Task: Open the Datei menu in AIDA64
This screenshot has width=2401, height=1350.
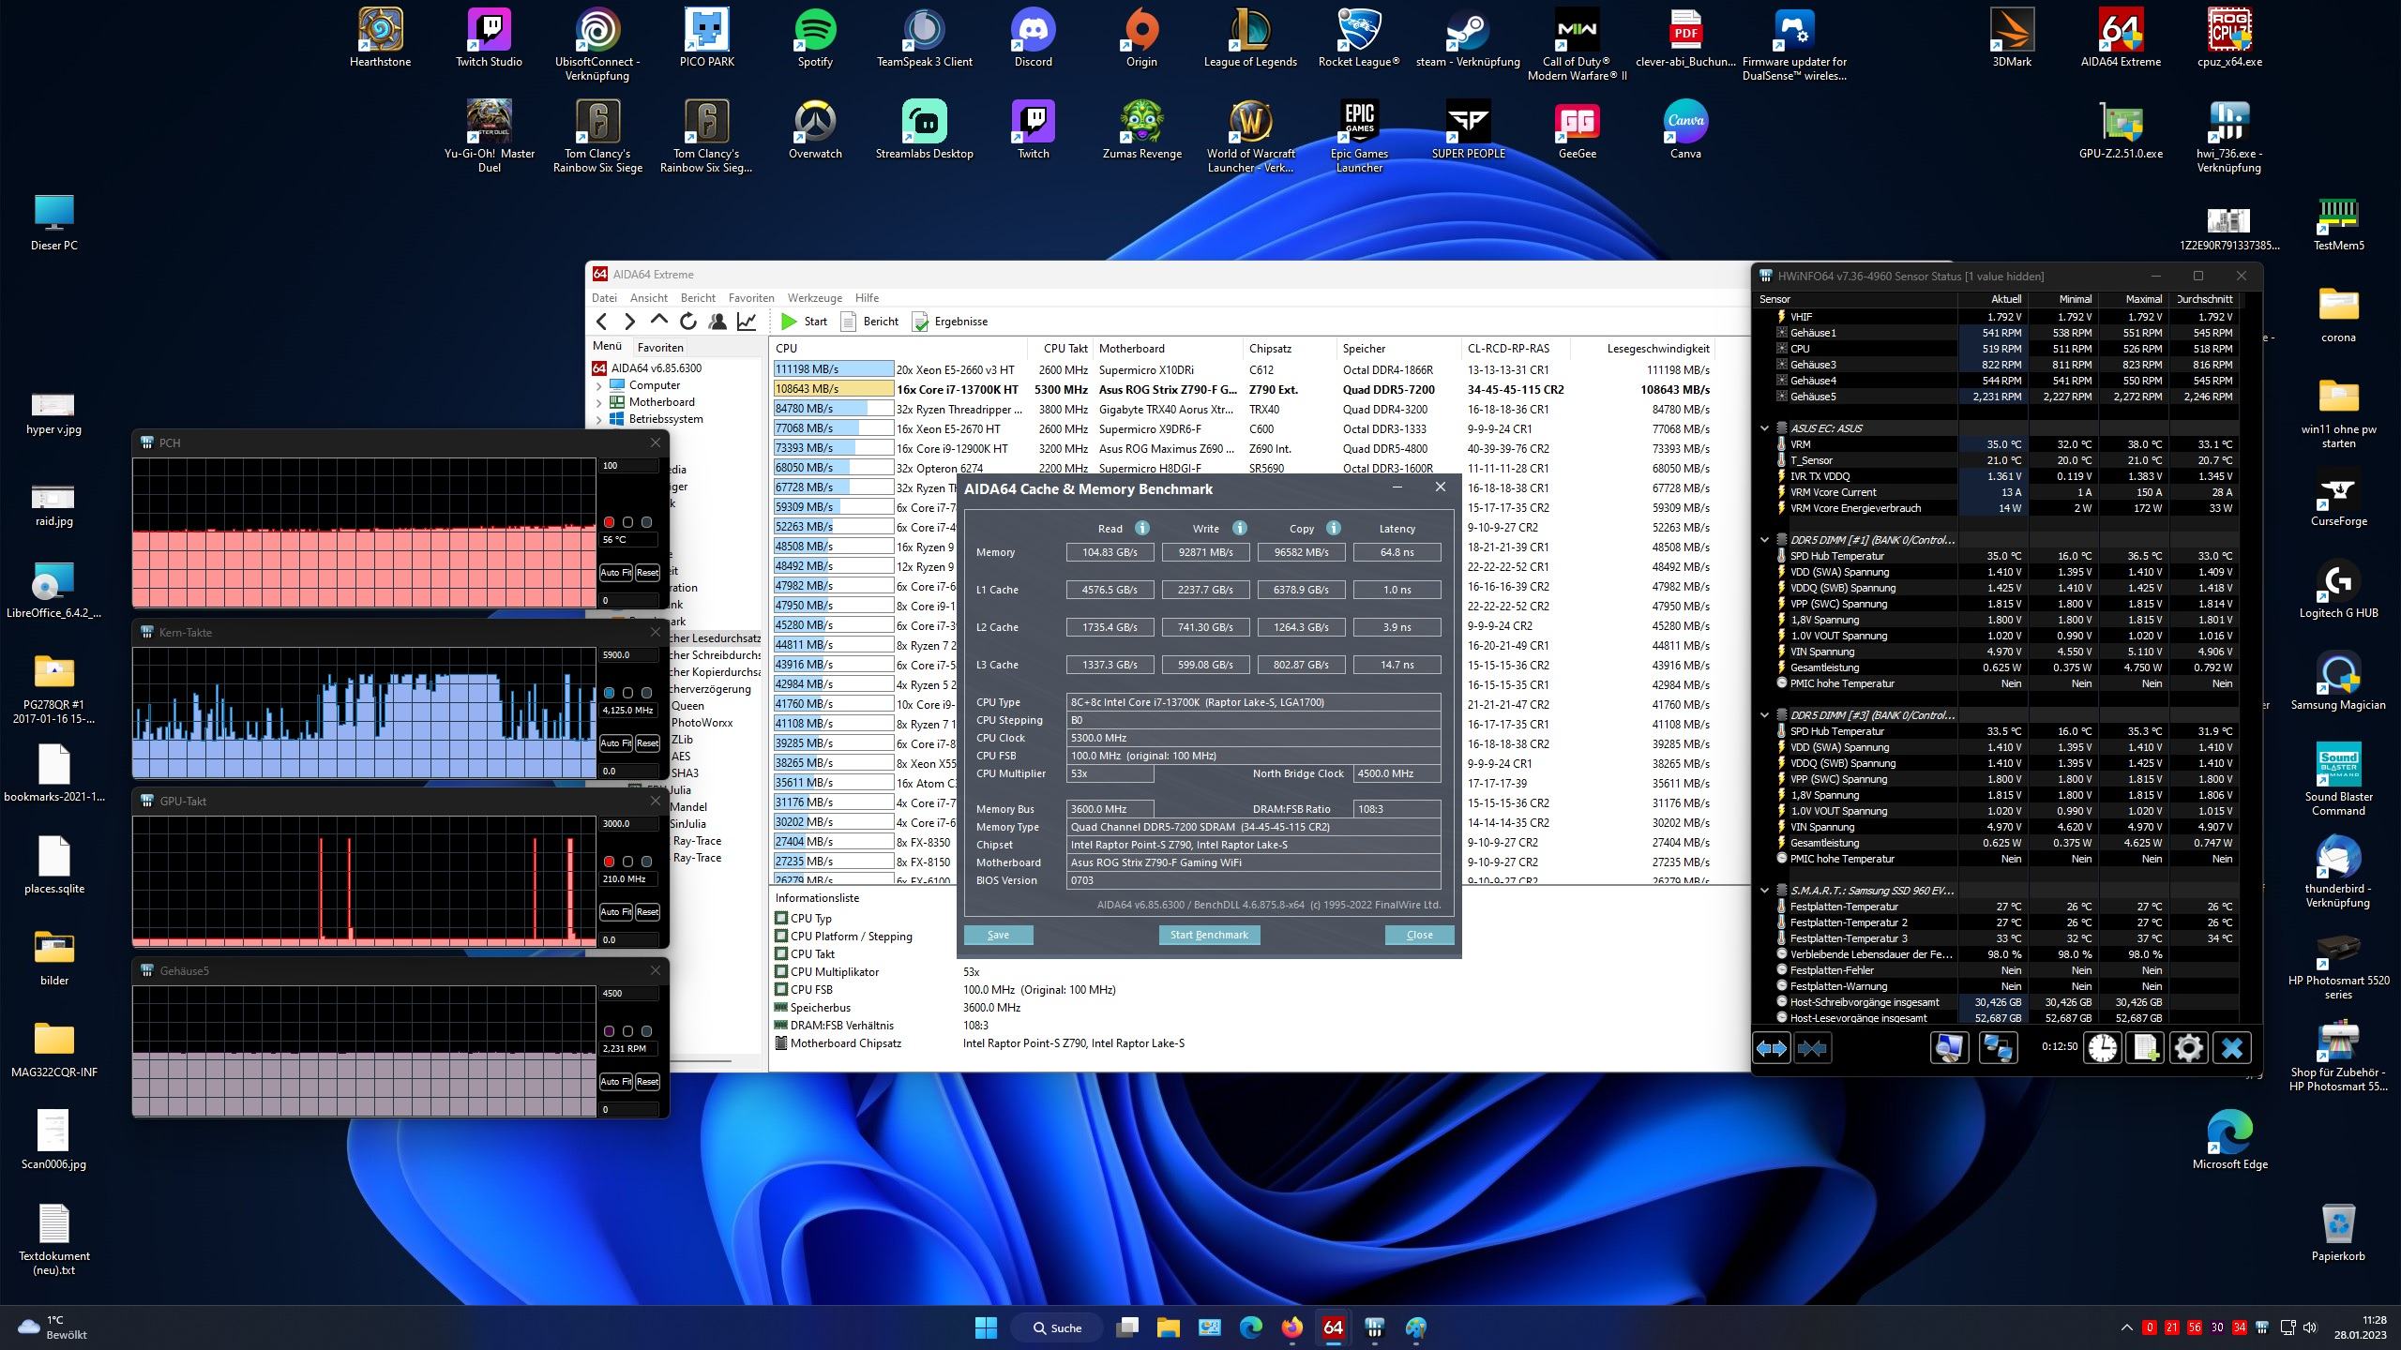Action: 604,298
